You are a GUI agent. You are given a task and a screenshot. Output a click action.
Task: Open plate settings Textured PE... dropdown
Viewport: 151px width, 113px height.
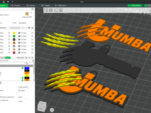(x=23, y=87)
